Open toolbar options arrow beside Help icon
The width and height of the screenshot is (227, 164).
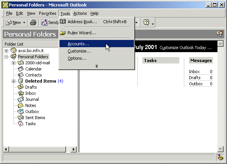pos(153,24)
